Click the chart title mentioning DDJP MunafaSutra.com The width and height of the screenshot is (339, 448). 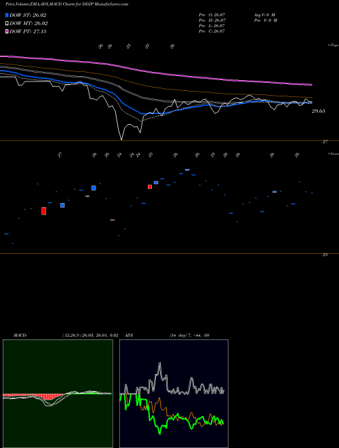(x=66, y=4)
